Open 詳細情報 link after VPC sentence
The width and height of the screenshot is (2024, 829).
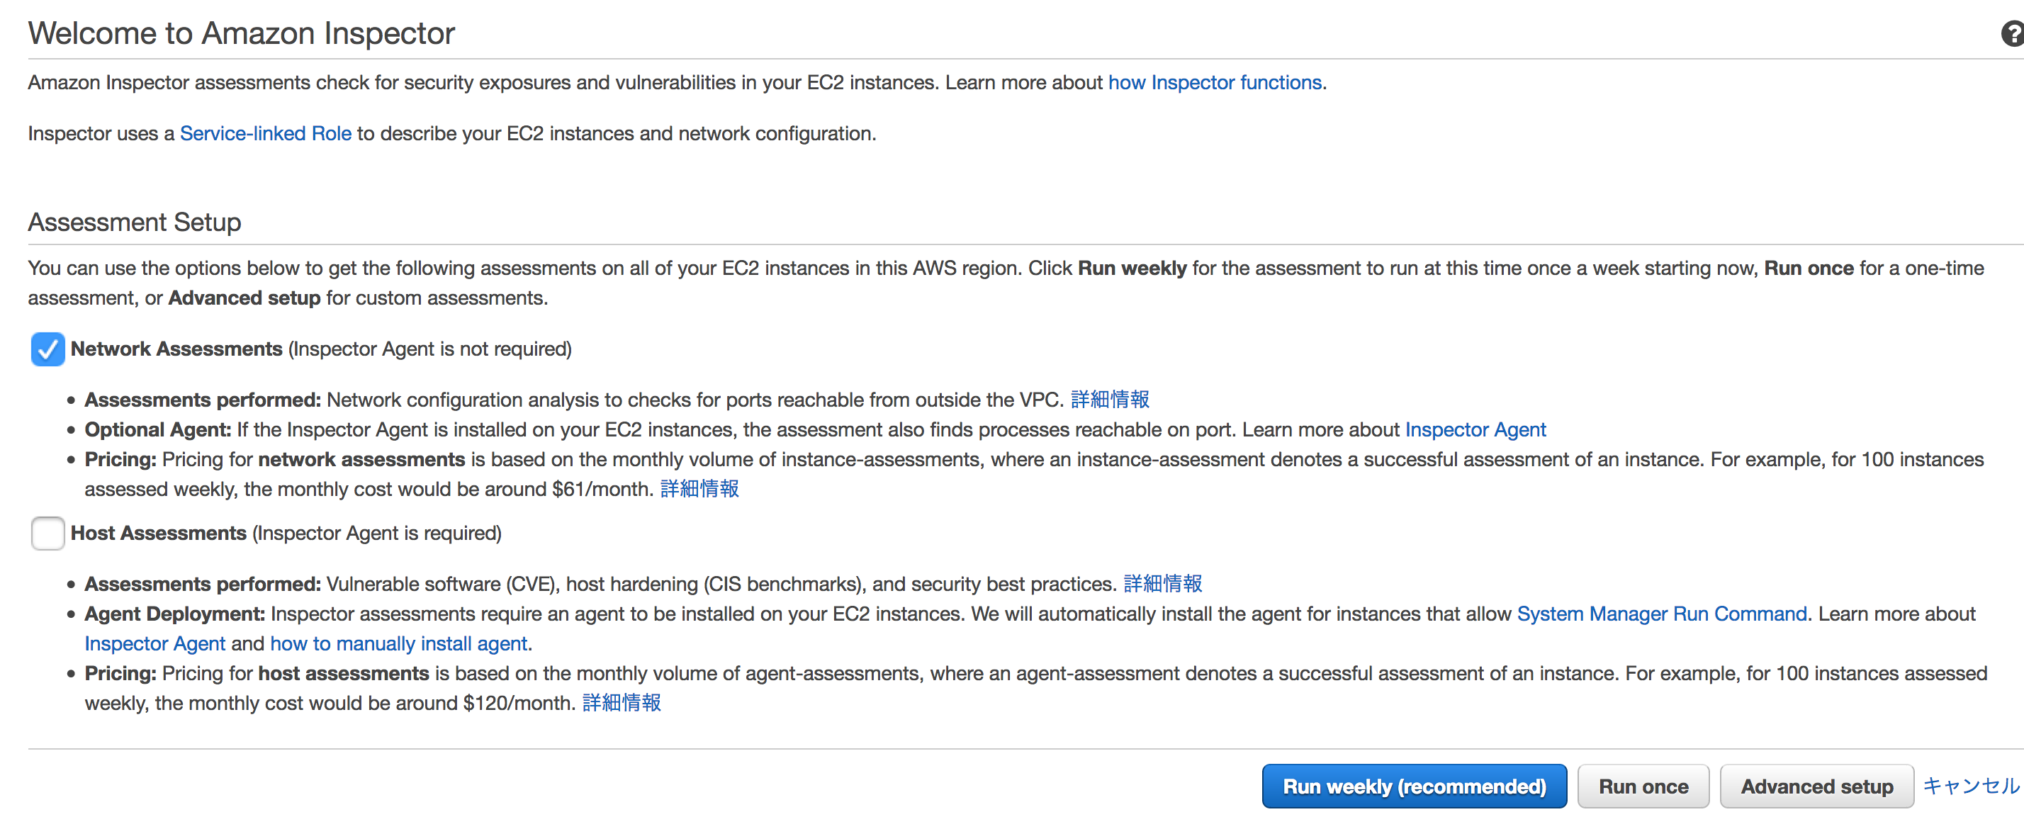pos(1111,400)
